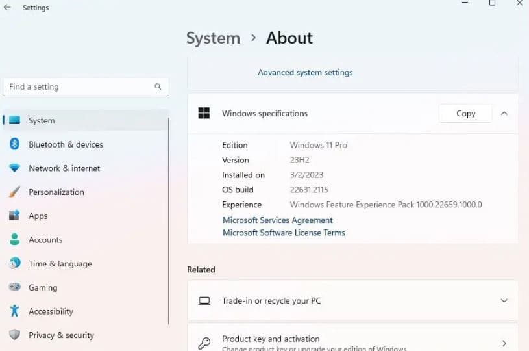Open Bluetooth & devices via its icon
The width and height of the screenshot is (529, 351).
[15, 144]
